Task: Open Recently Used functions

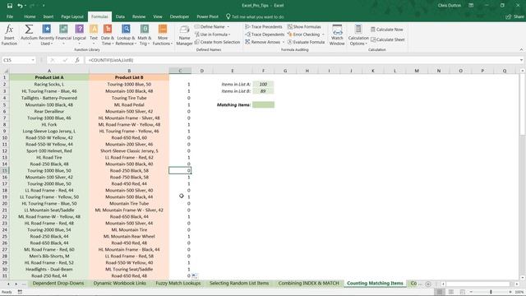Action: [x=46, y=35]
